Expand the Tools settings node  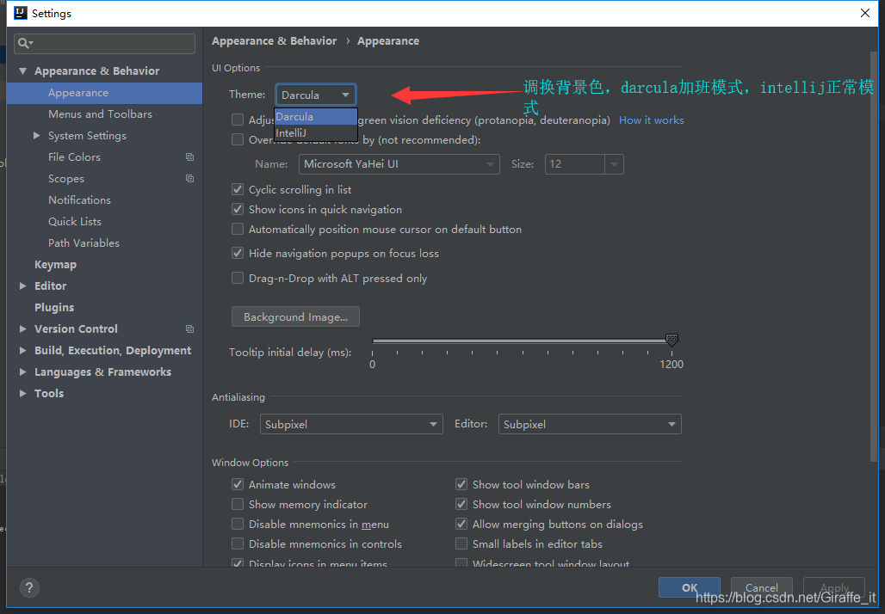pyautogui.click(x=22, y=393)
